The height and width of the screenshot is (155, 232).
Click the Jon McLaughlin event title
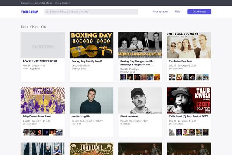tap(81, 116)
